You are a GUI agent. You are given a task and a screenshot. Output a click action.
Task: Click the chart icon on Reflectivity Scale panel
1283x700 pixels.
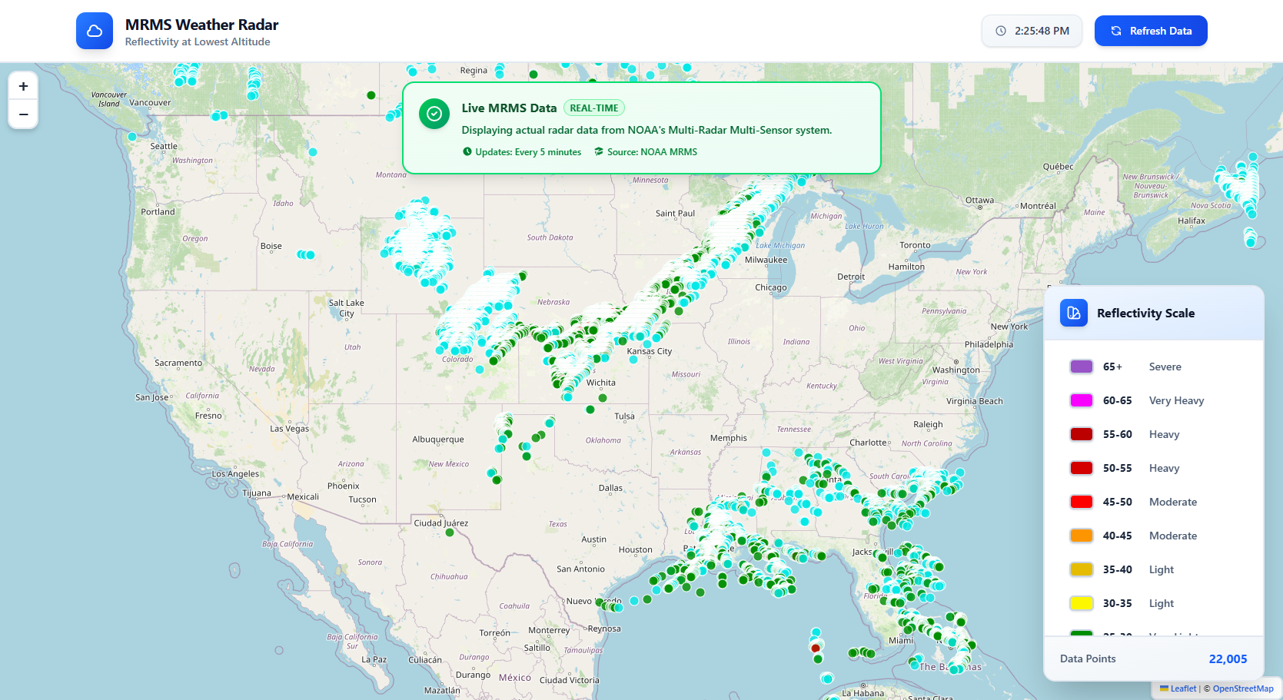pyautogui.click(x=1073, y=313)
